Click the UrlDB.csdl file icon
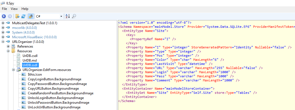The height and width of the screenshot is (110, 295). pos(18,56)
